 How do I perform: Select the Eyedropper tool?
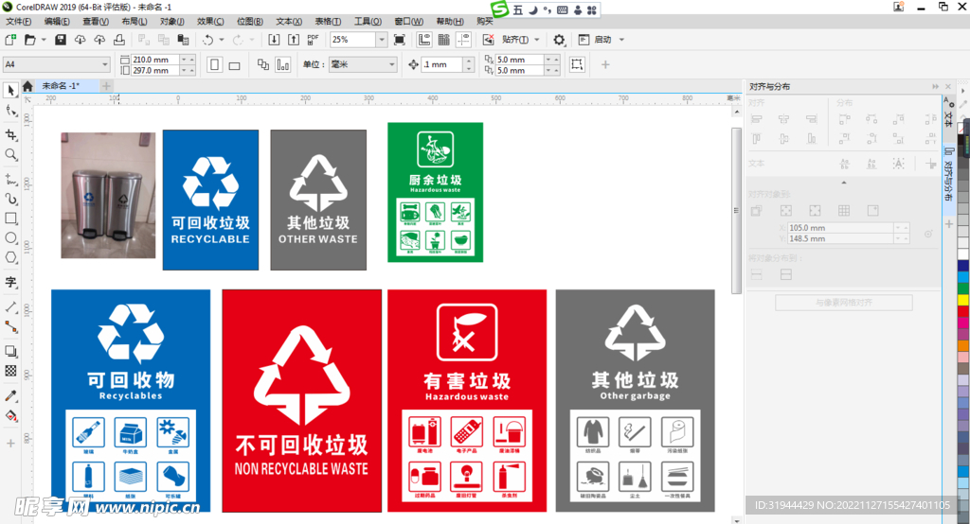[x=11, y=394]
